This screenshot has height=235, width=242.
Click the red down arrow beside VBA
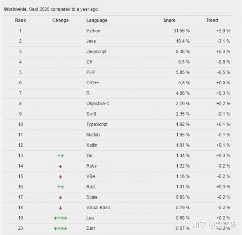point(60,176)
